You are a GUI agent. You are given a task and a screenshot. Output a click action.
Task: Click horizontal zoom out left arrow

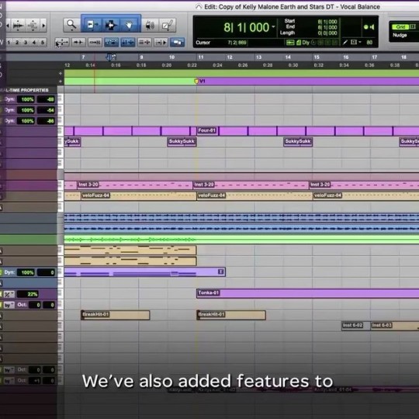(x=8, y=26)
